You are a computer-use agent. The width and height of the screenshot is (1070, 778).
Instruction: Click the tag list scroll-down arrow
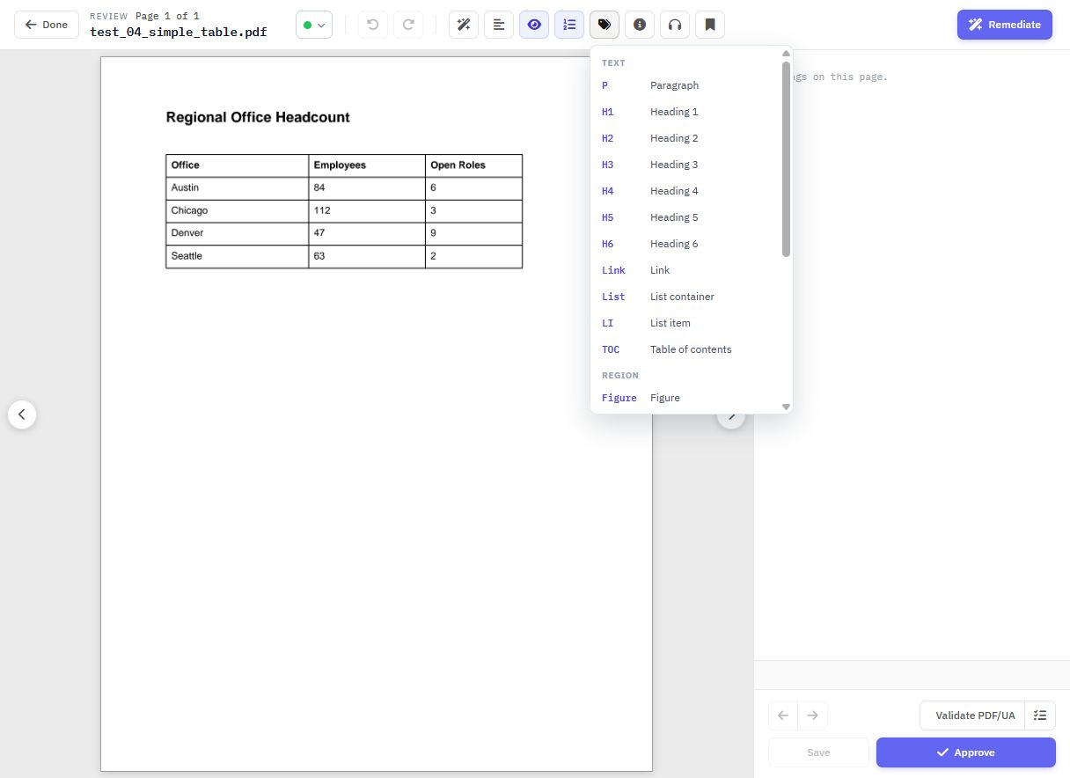tap(786, 407)
